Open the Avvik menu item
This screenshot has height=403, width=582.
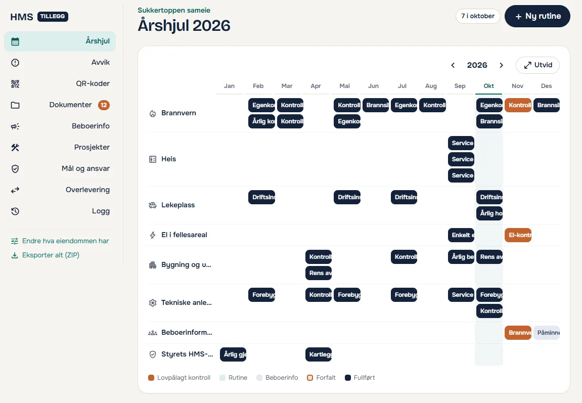click(60, 62)
